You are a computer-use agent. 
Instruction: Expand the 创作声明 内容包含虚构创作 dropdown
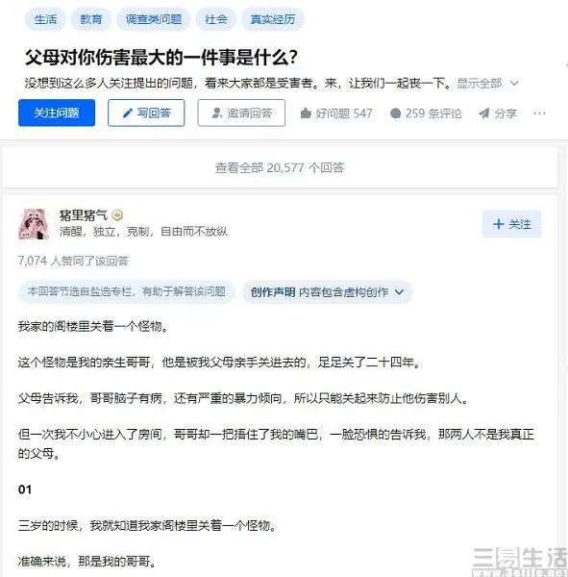click(x=327, y=292)
